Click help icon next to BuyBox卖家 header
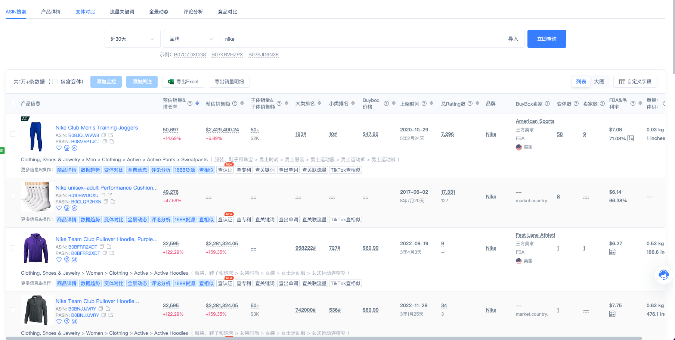The height and width of the screenshot is (340, 675). pyautogui.click(x=547, y=103)
